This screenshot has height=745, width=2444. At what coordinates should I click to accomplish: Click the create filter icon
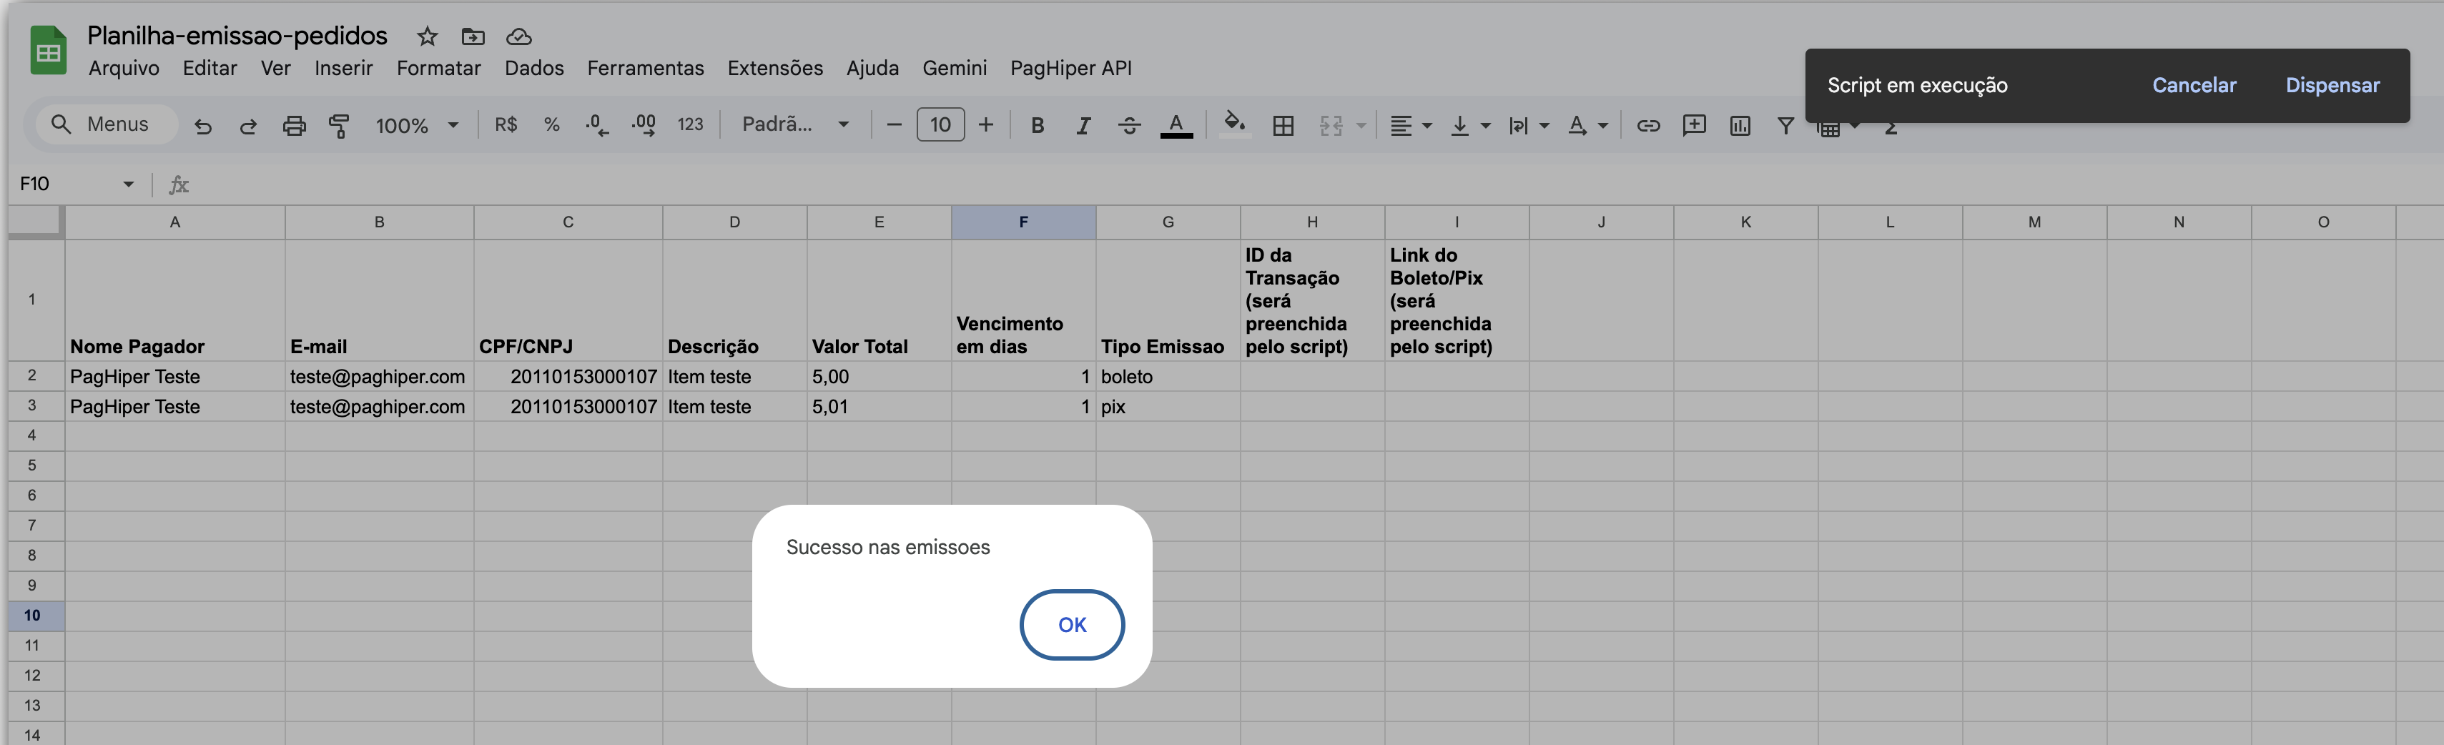tap(1785, 125)
